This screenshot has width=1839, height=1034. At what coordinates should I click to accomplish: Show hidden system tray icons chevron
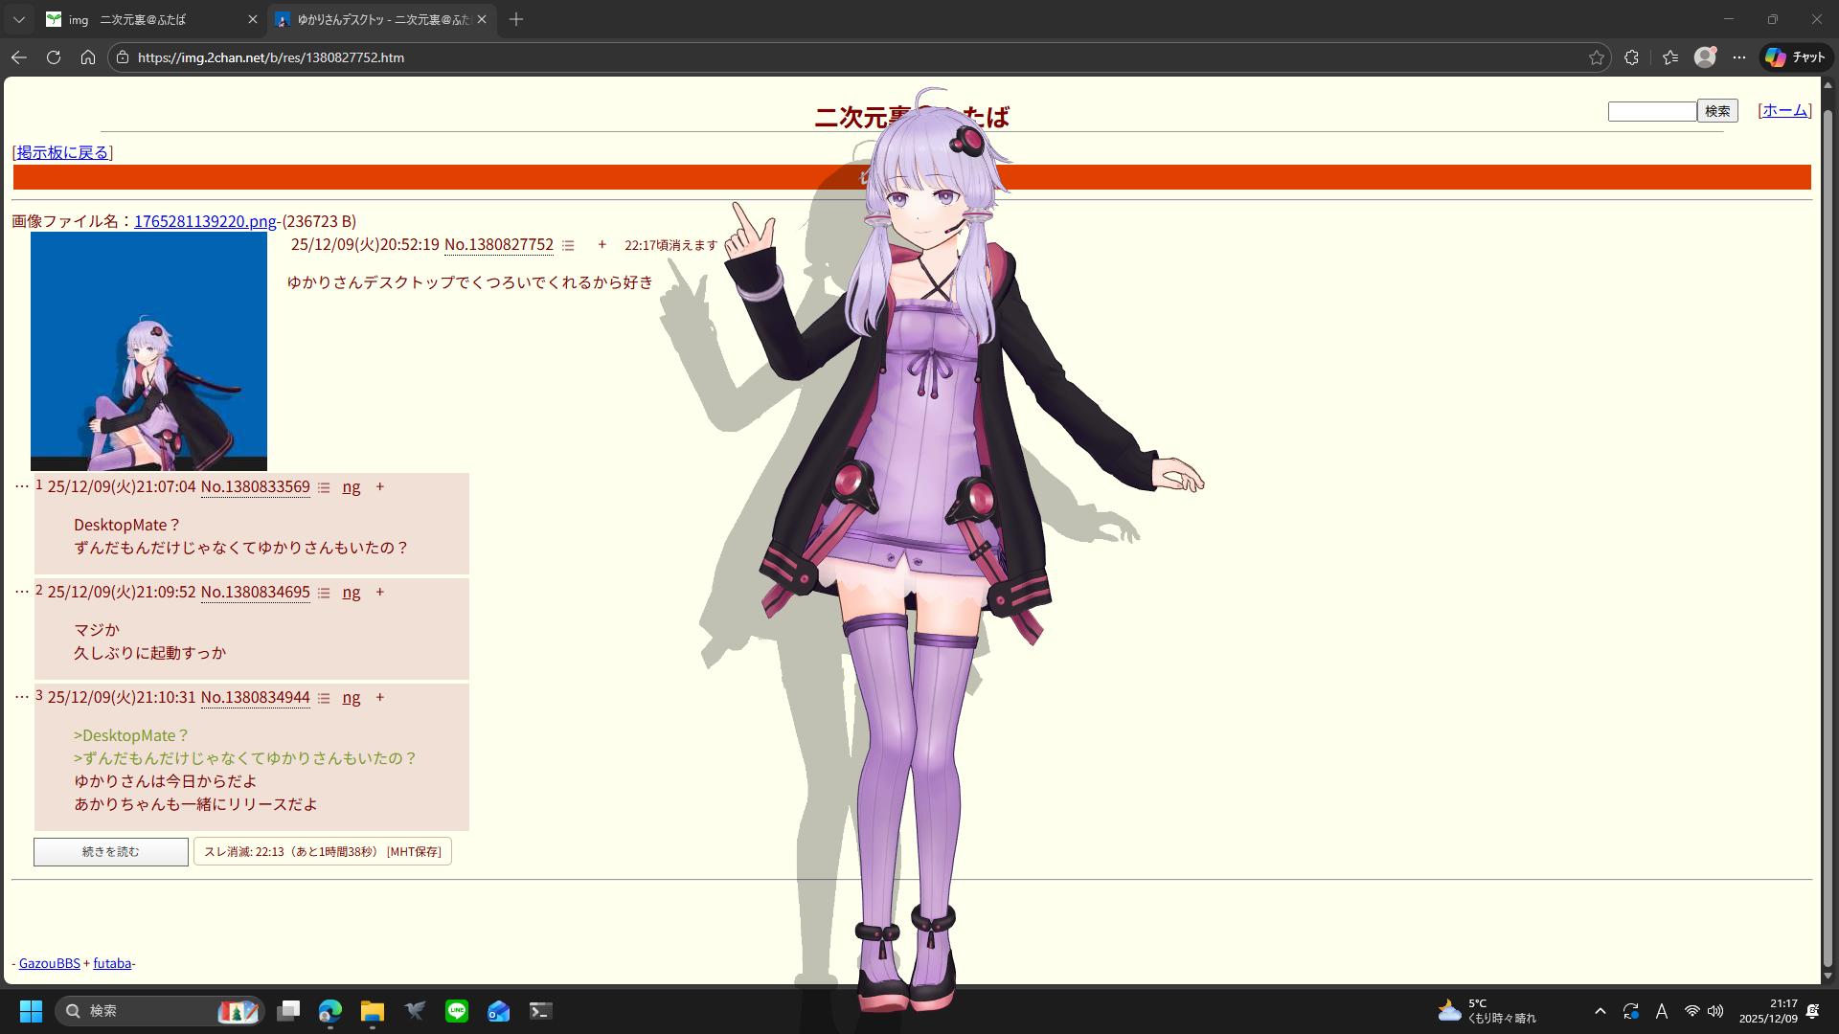pyautogui.click(x=1600, y=1011)
